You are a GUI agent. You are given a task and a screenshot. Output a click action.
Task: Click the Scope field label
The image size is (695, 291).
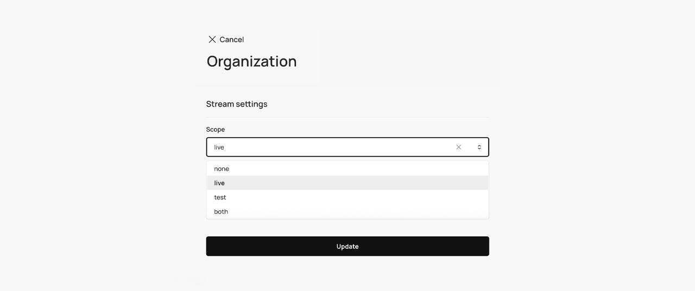216,130
